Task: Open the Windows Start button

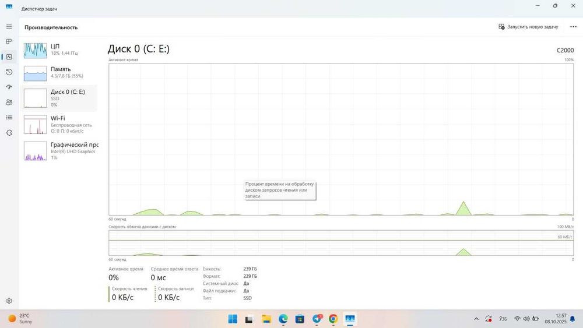Action: point(233,319)
